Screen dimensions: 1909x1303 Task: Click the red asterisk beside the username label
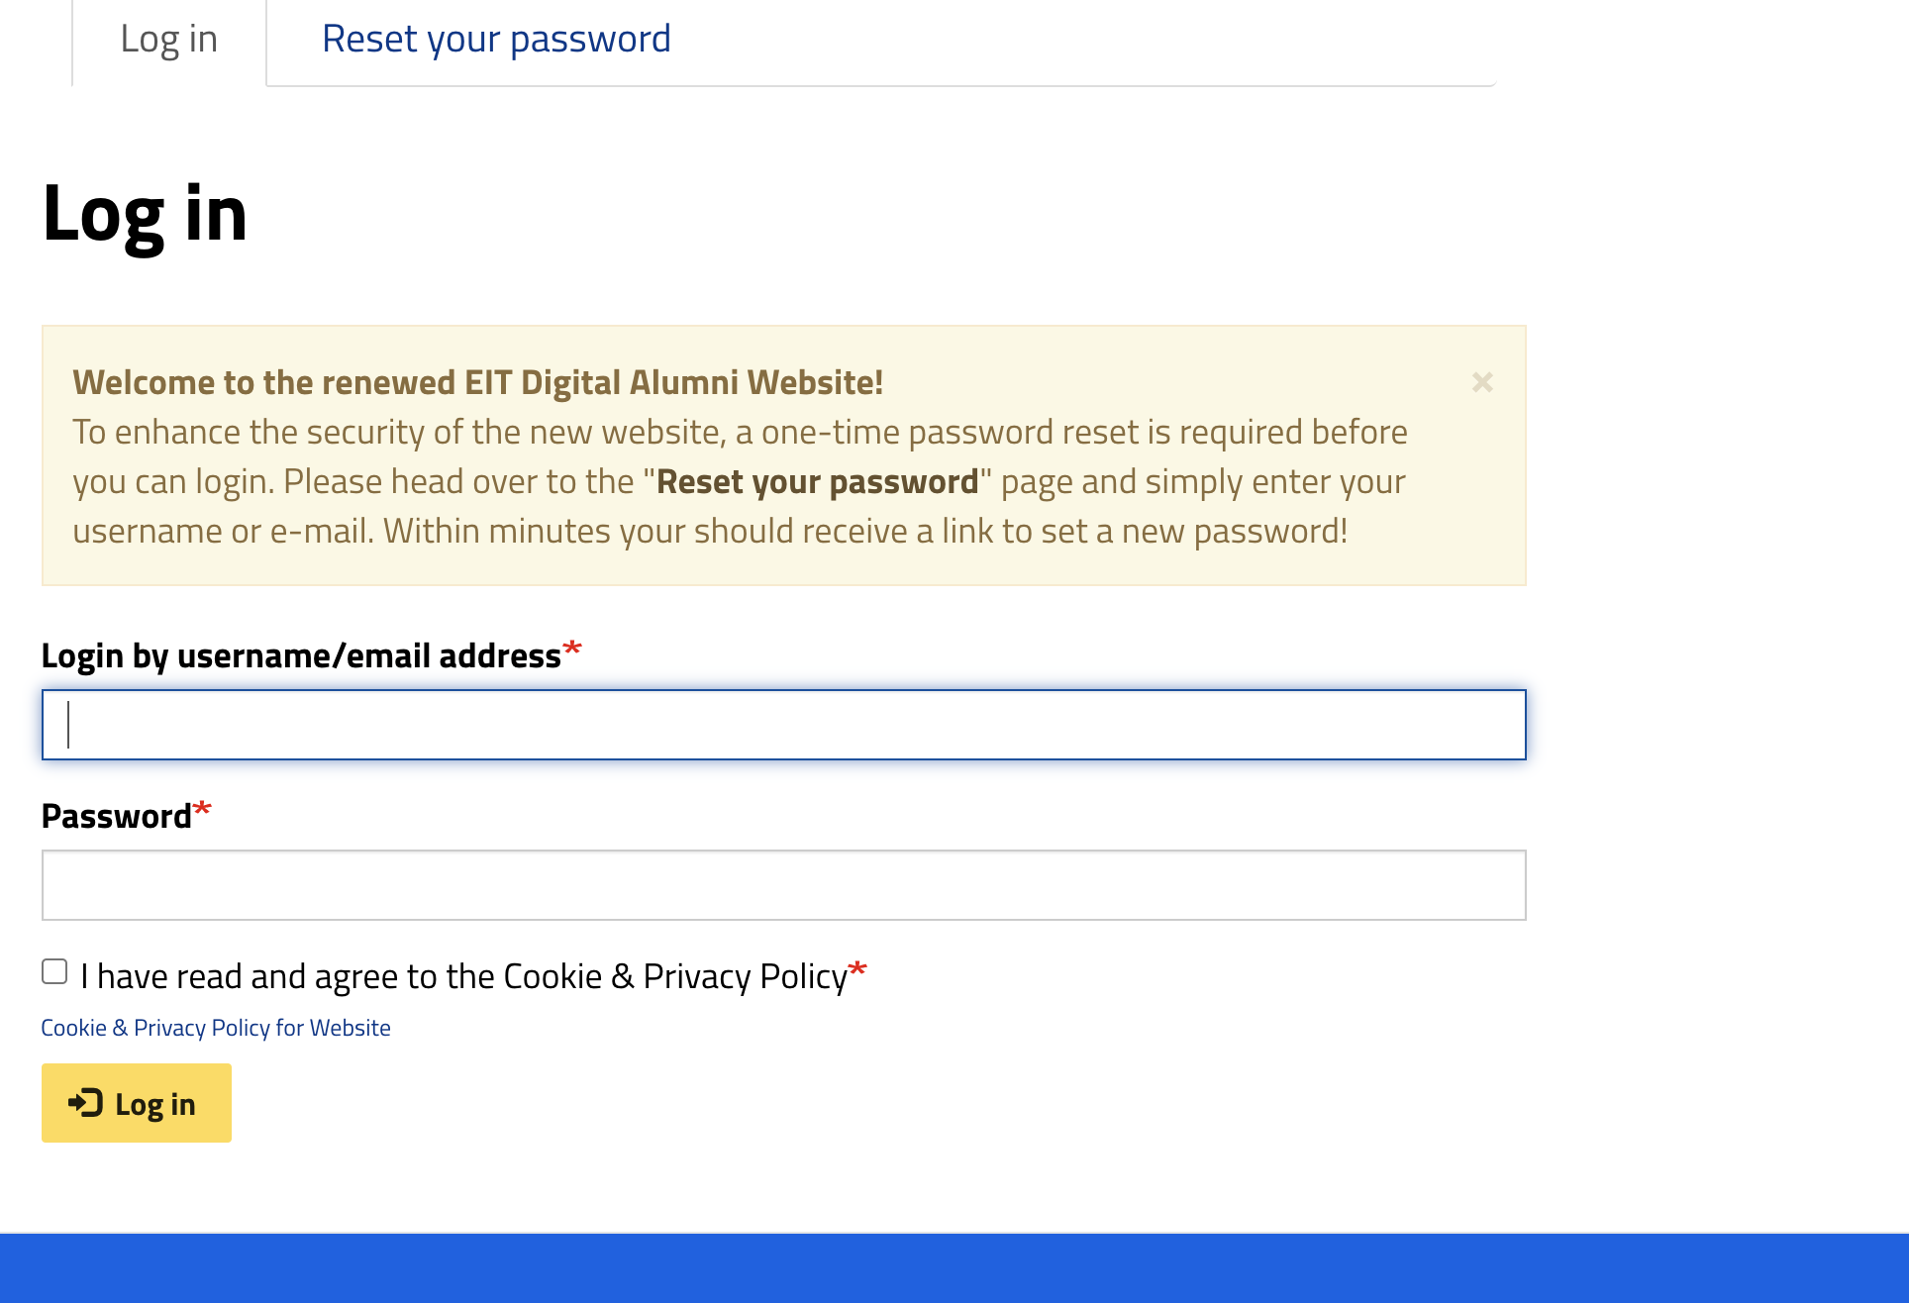[x=572, y=651]
